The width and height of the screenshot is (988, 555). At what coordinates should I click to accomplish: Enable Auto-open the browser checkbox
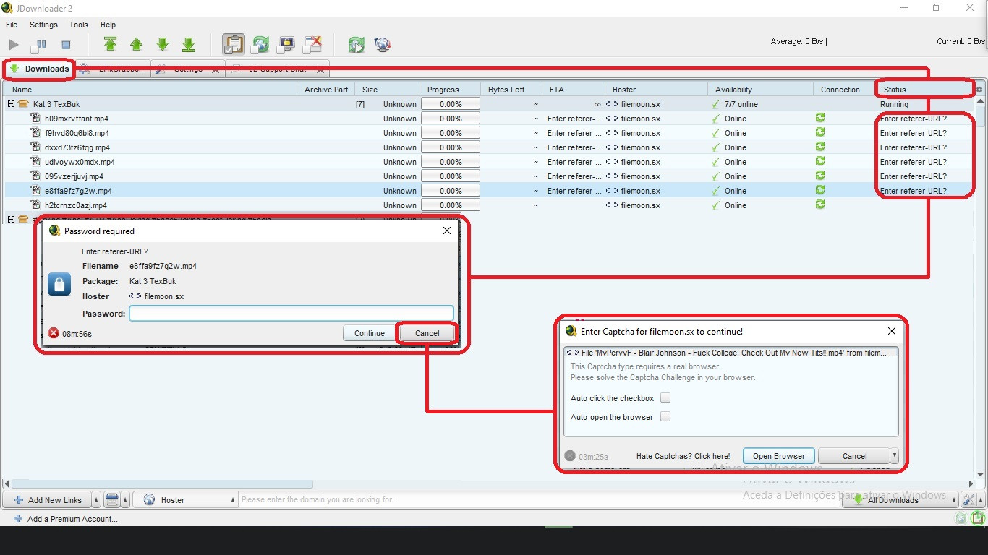665,417
